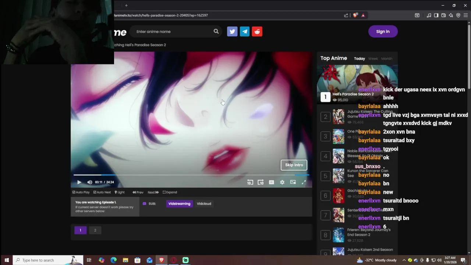
Task: Open the One Piece thumbnail
Action: (x=339, y=137)
